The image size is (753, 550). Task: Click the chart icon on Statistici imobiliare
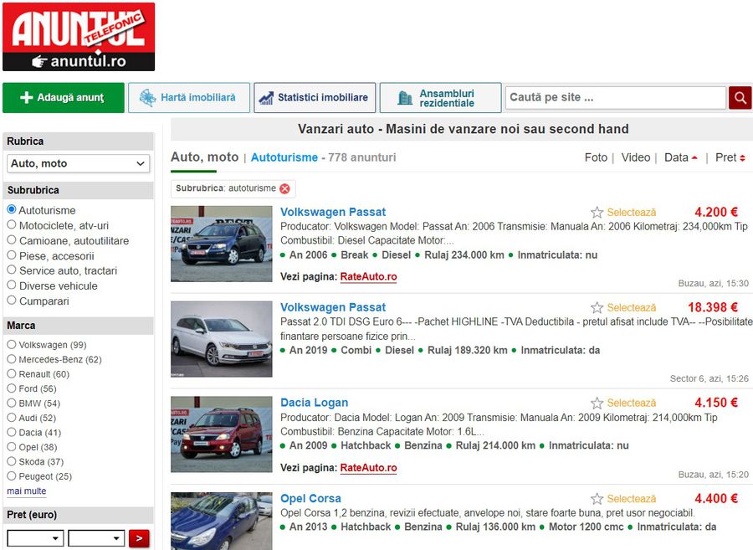click(x=267, y=97)
